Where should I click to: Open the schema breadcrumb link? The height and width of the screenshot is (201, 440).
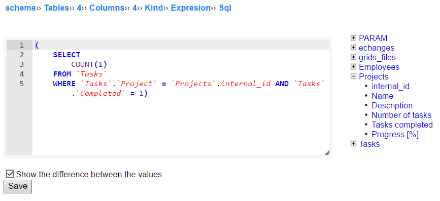[20, 8]
